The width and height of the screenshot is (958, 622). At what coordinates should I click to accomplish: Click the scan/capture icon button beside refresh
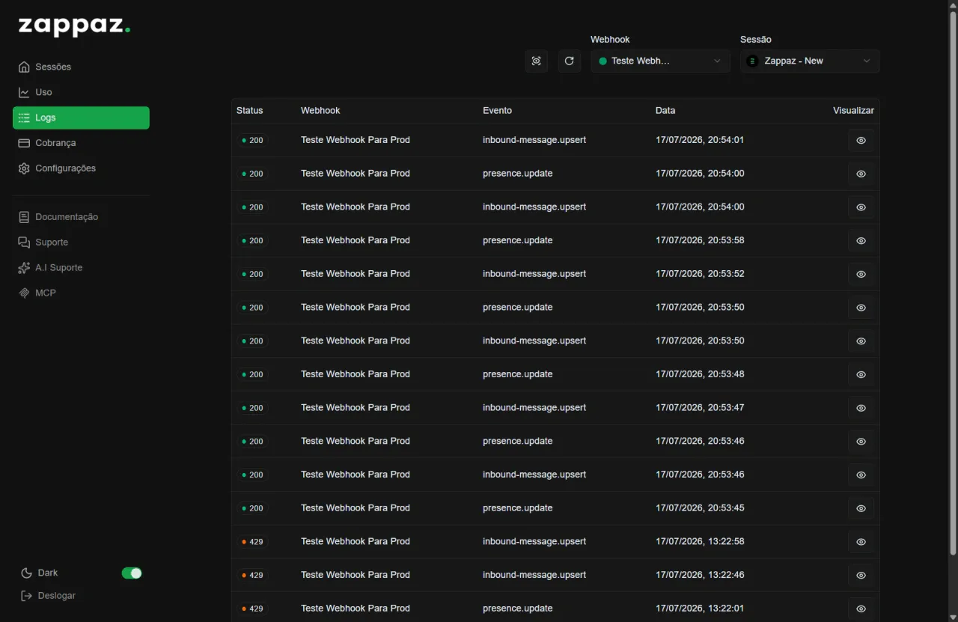(x=536, y=61)
